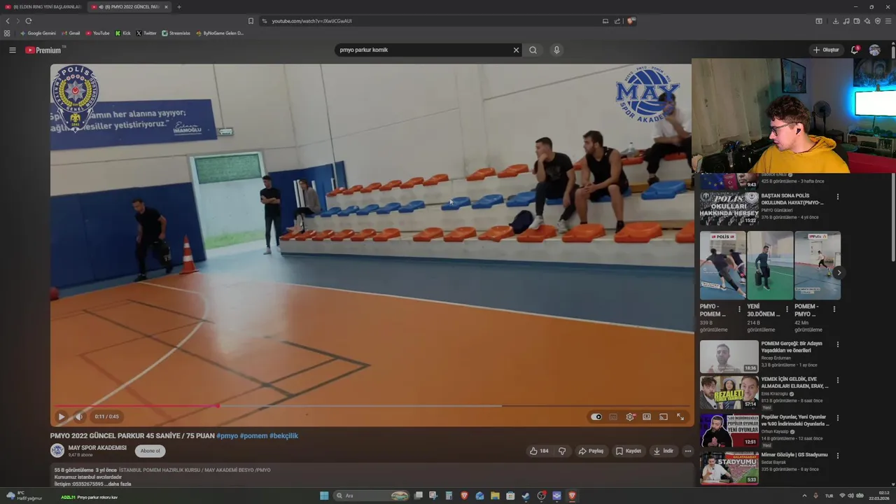Open the Streamlabs bookmark
This screenshot has height=504, width=896.
pyautogui.click(x=176, y=33)
